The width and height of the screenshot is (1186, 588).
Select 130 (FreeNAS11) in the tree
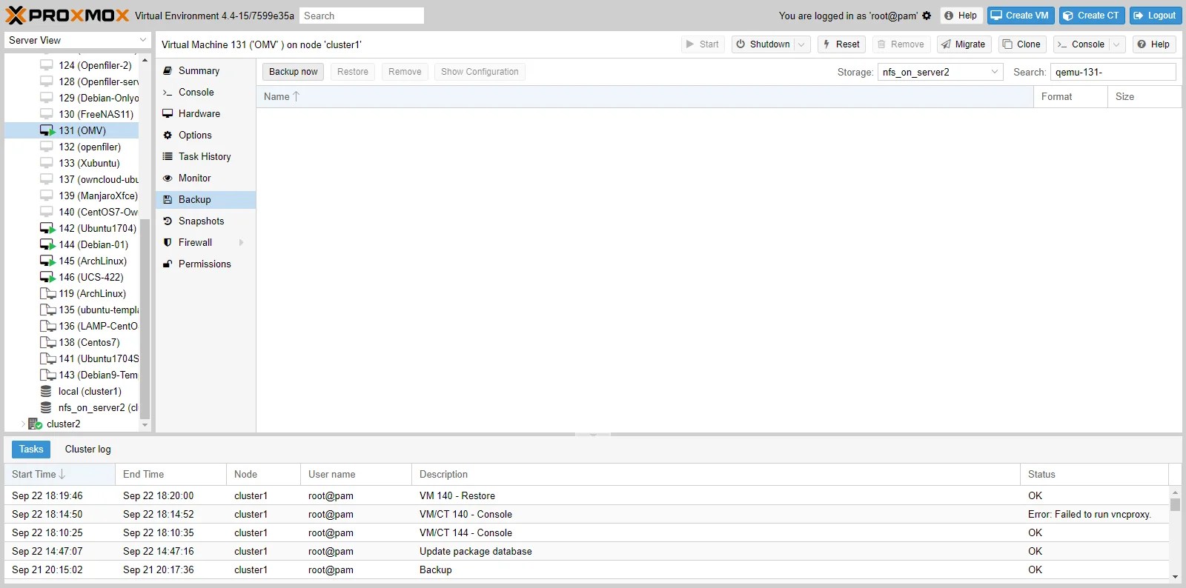click(71, 114)
